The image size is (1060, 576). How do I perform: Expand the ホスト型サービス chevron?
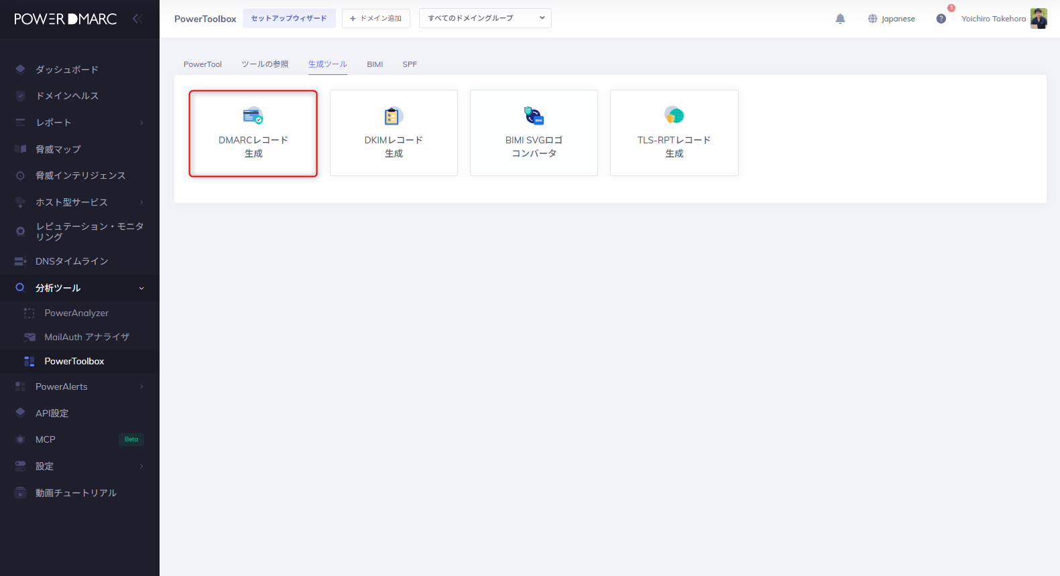tap(141, 202)
